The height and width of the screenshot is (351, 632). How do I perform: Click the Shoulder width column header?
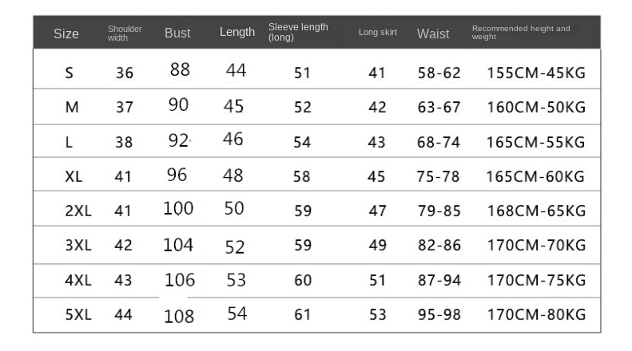[125, 33]
